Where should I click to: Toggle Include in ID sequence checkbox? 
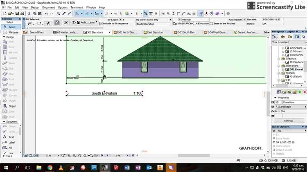click(x=101, y=23)
